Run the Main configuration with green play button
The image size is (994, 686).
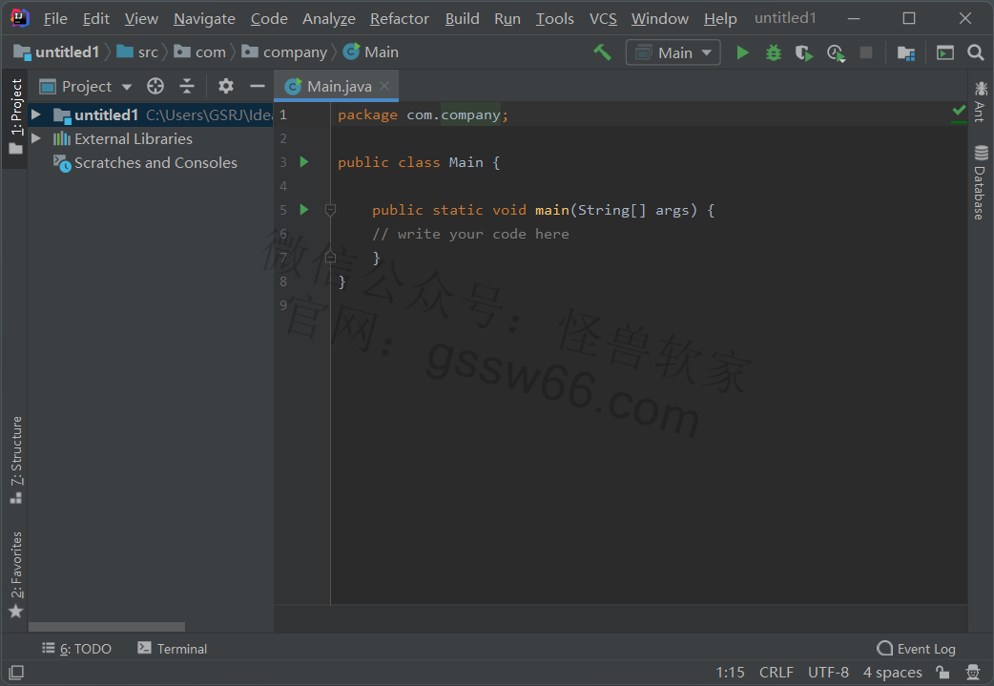click(x=742, y=52)
